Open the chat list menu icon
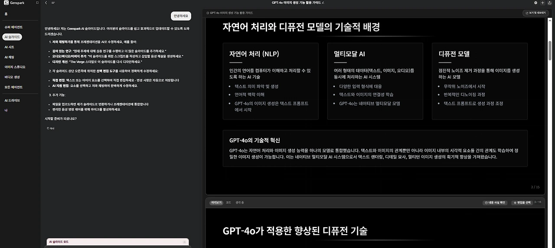 click(x=53, y=3)
